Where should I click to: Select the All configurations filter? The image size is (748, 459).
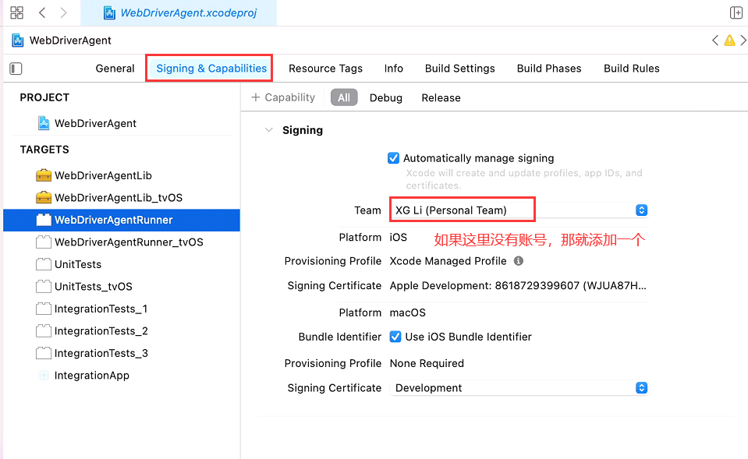click(x=344, y=97)
